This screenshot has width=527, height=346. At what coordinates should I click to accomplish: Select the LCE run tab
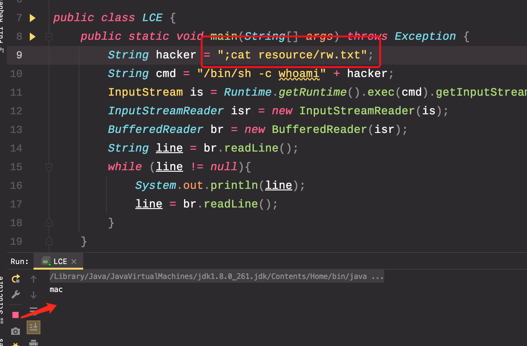[x=58, y=262]
